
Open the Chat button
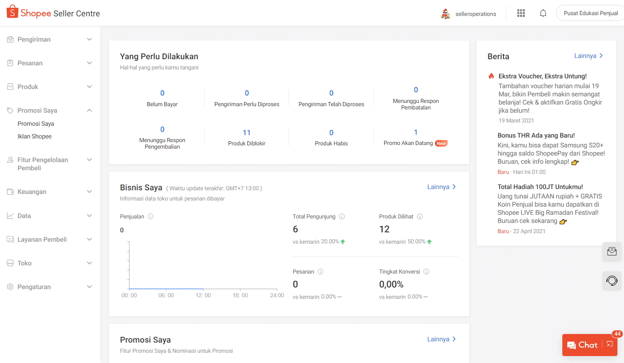(583, 345)
